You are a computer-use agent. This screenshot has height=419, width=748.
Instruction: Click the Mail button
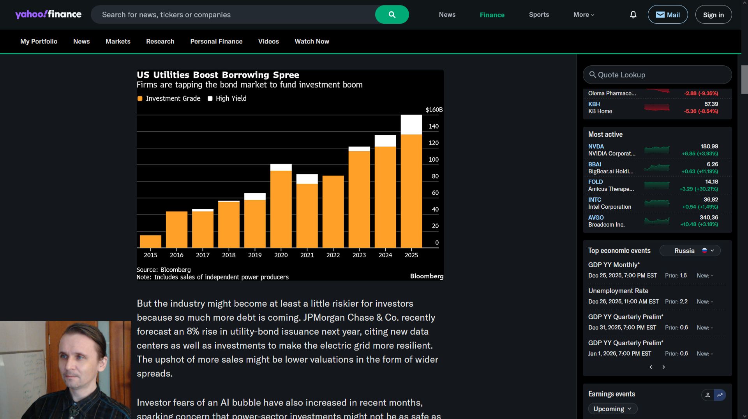(x=668, y=14)
